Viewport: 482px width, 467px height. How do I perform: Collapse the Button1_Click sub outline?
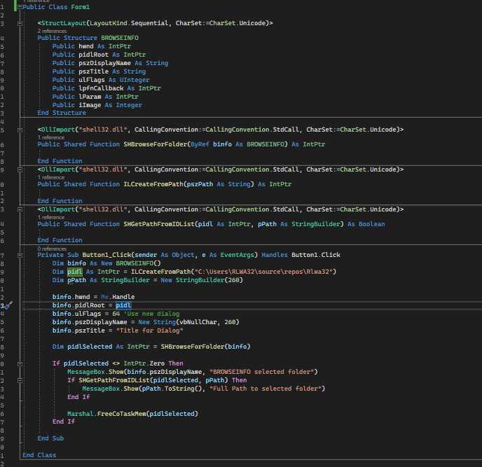tap(20, 255)
